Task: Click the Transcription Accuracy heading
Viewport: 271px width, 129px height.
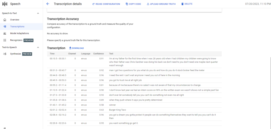Action: [63, 19]
